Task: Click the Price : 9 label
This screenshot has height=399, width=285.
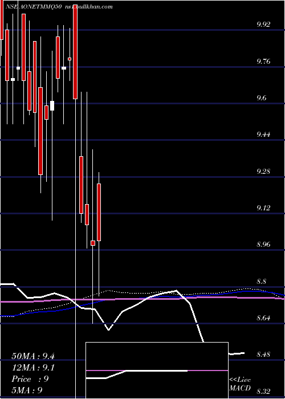Action: (x=30, y=379)
